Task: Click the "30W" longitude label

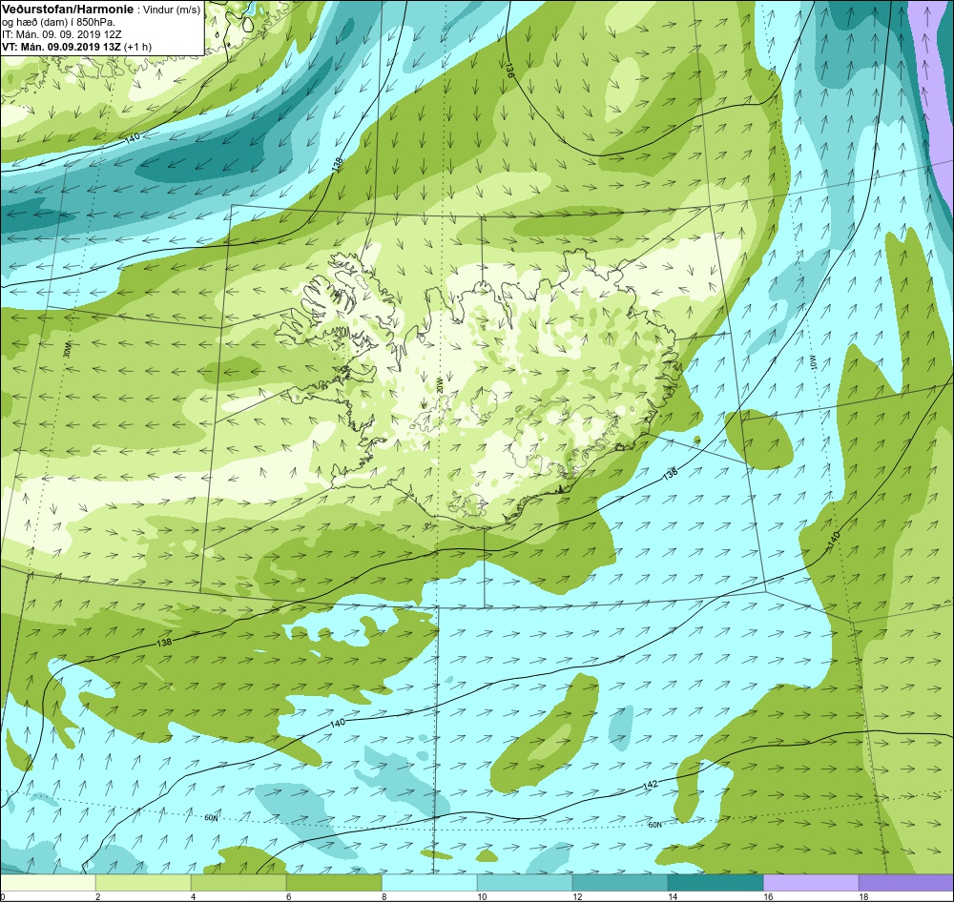Action: point(67,350)
